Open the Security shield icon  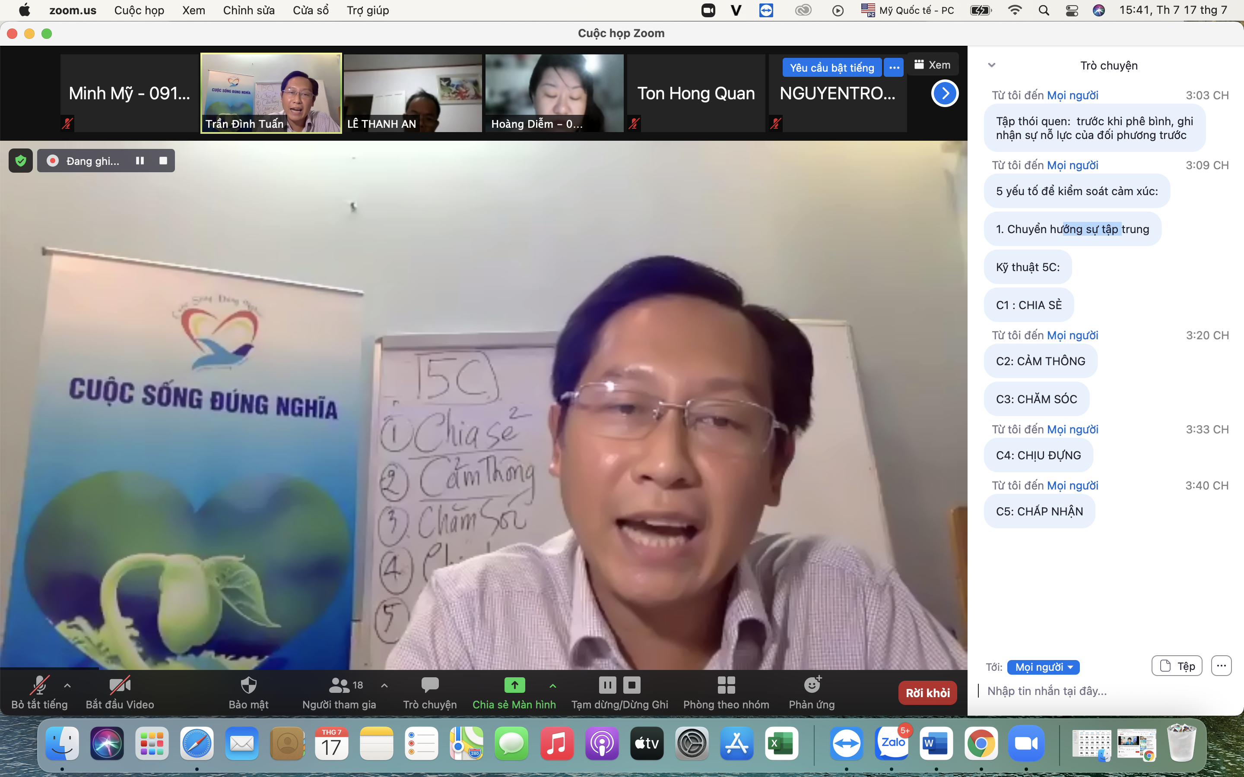tap(248, 685)
